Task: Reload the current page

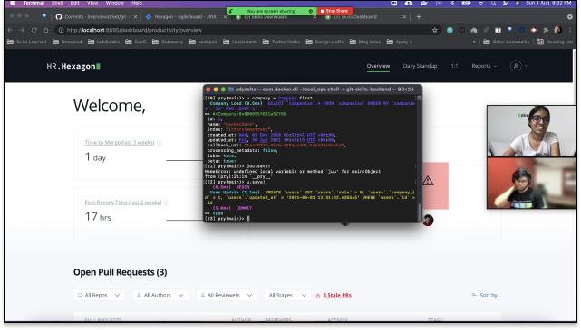Action: pyautogui.click(x=34, y=30)
